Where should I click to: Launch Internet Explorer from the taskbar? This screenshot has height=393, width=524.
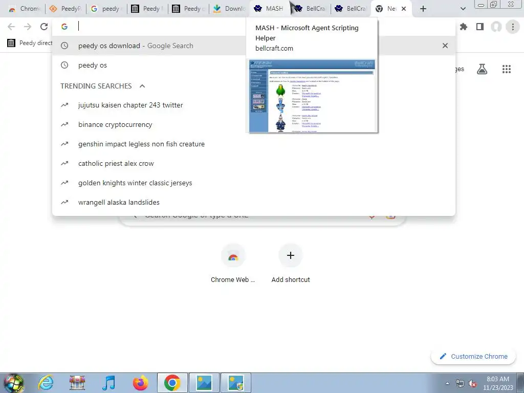46,383
